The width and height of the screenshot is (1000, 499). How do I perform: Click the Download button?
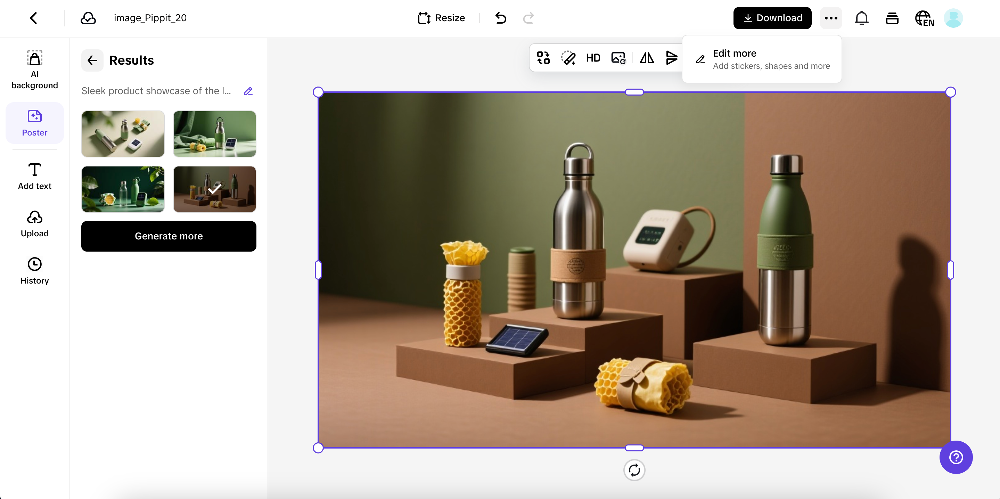point(772,18)
